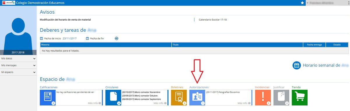Click Más info under Calificaciones

click(94, 103)
